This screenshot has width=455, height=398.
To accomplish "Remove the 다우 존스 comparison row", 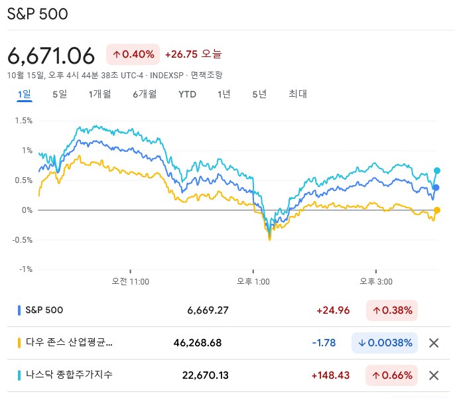I will coord(434,343).
